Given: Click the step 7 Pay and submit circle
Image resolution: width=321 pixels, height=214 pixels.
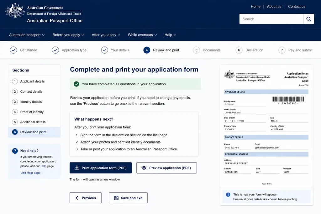Looking at the screenshot, I should click(282, 50).
